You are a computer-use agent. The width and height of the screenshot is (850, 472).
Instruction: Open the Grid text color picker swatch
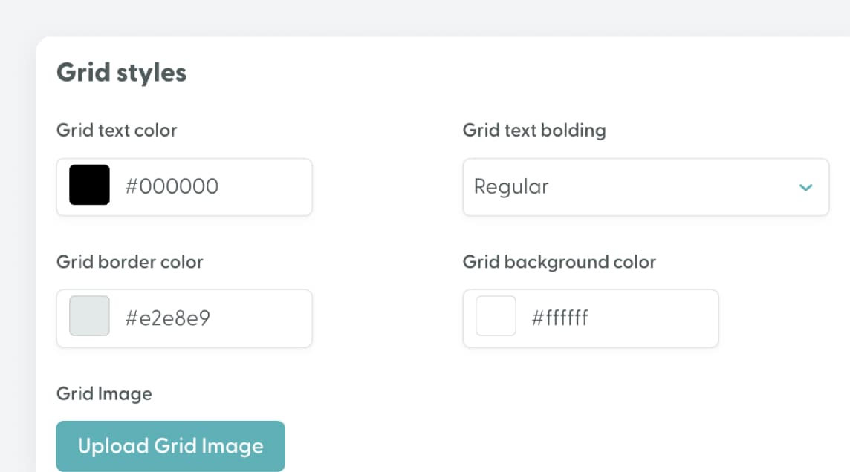coord(88,186)
